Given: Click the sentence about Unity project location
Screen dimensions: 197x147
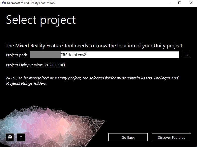Looking at the screenshot, I should coord(95,46).
